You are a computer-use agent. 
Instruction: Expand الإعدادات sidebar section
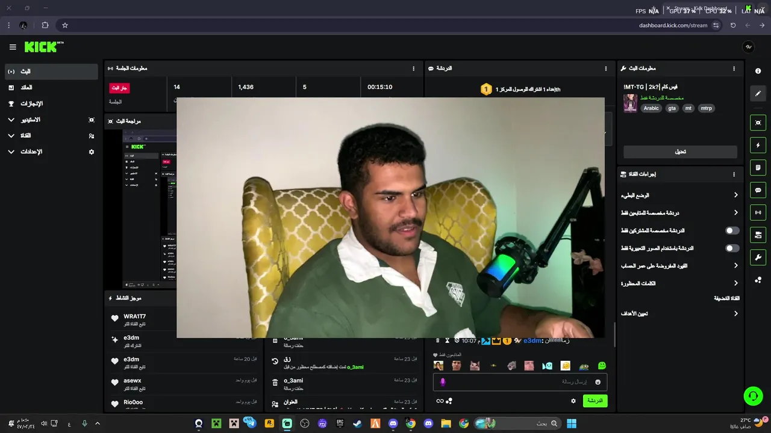pyautogui.click(x=51, y=152)
